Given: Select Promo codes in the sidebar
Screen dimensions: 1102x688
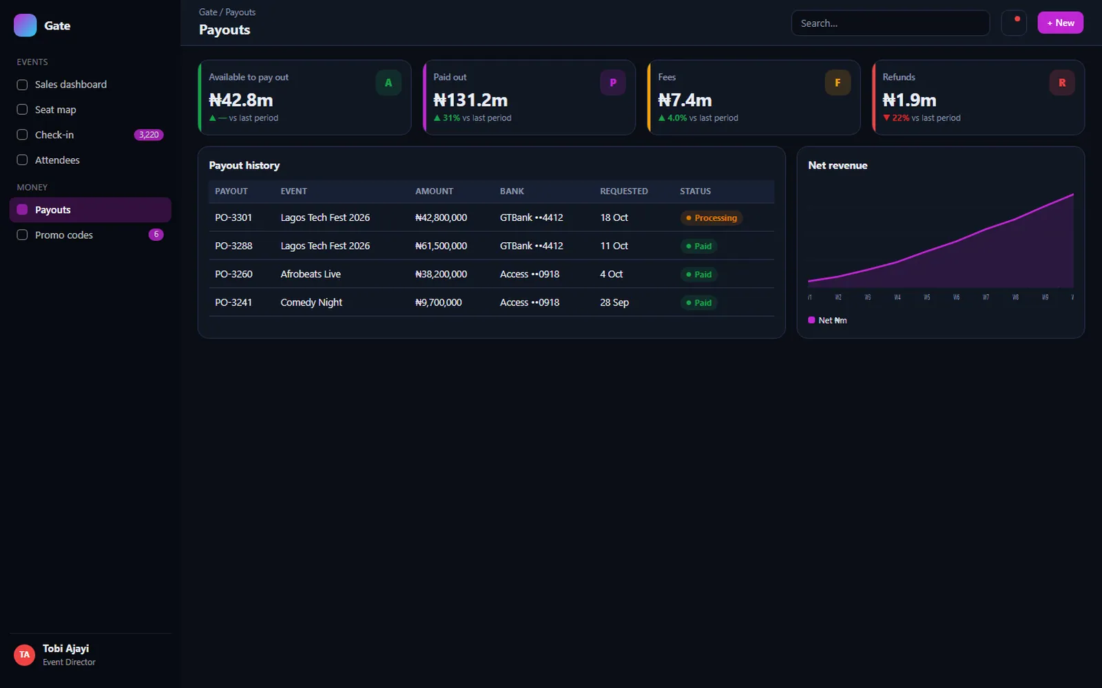Looking at the screenshot, I should 90,235.
